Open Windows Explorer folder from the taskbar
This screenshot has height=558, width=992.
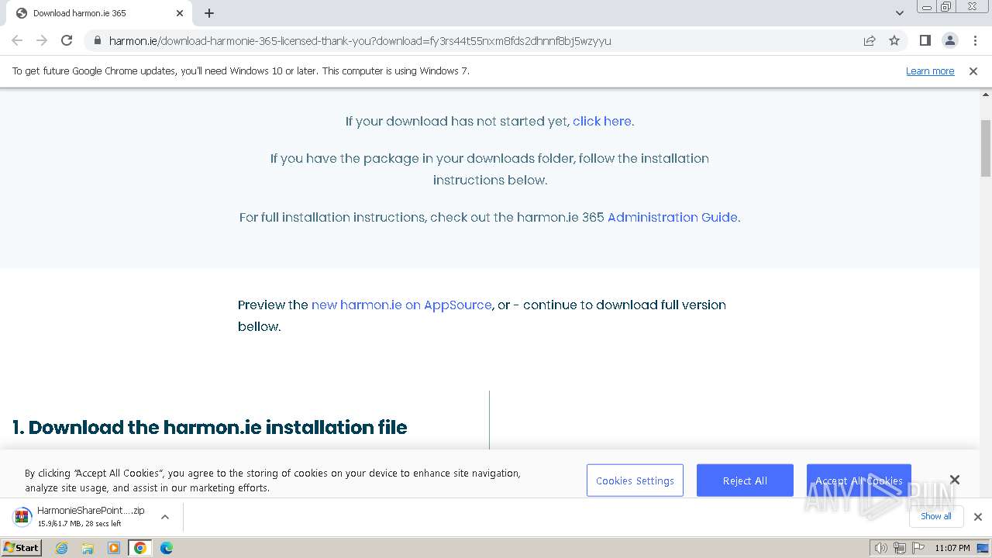(88, 548)
